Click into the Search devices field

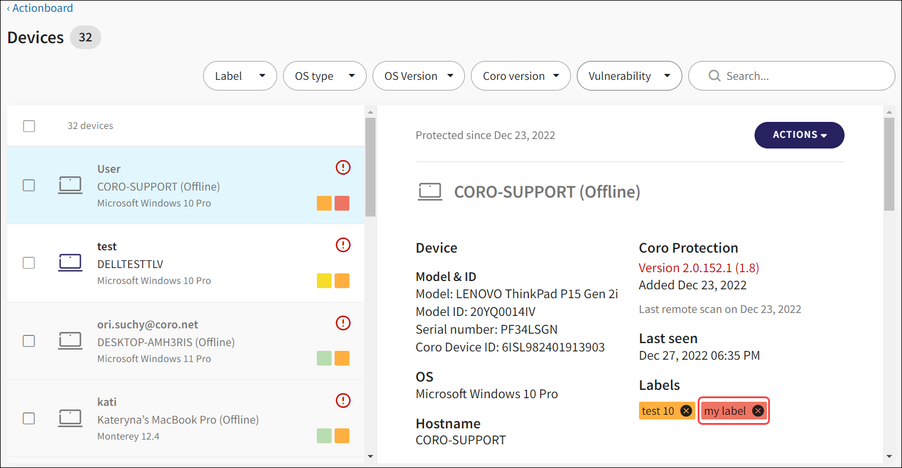pyautogui.click(x=800, y=76)
